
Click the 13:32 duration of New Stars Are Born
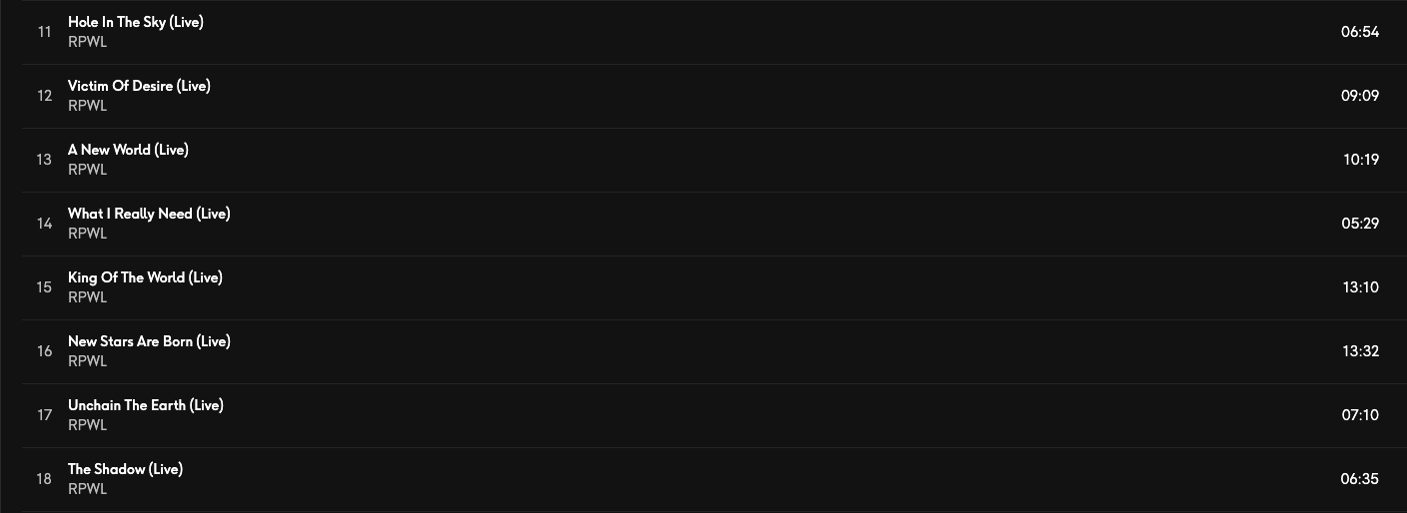coord(1360,351)
